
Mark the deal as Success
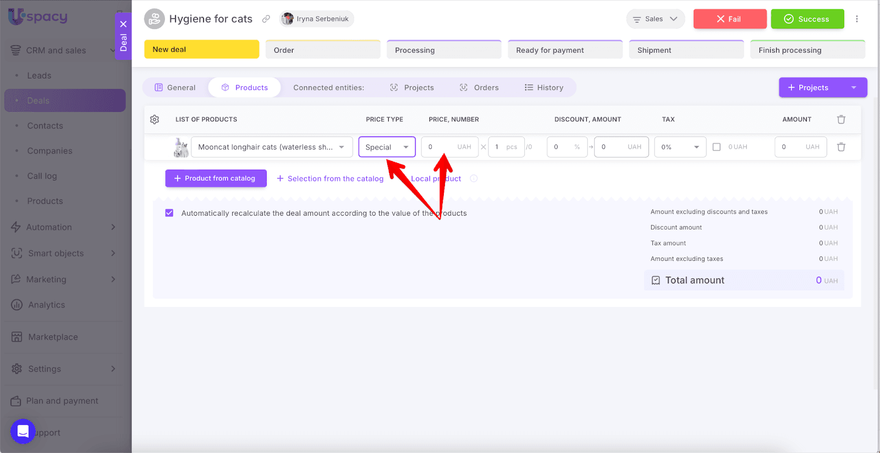pyautogui.click(x=807, y=19)
